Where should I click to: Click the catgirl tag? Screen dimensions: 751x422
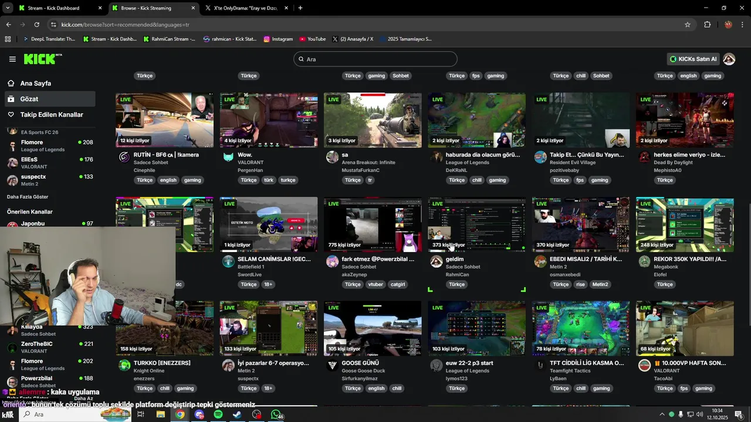[398, 284]
